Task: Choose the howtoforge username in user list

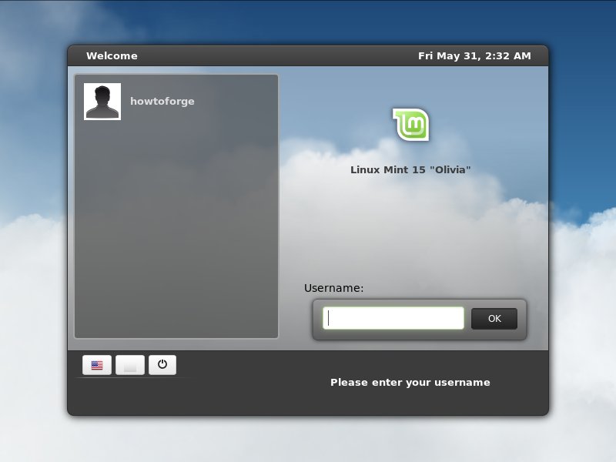Action: point(162,102)
